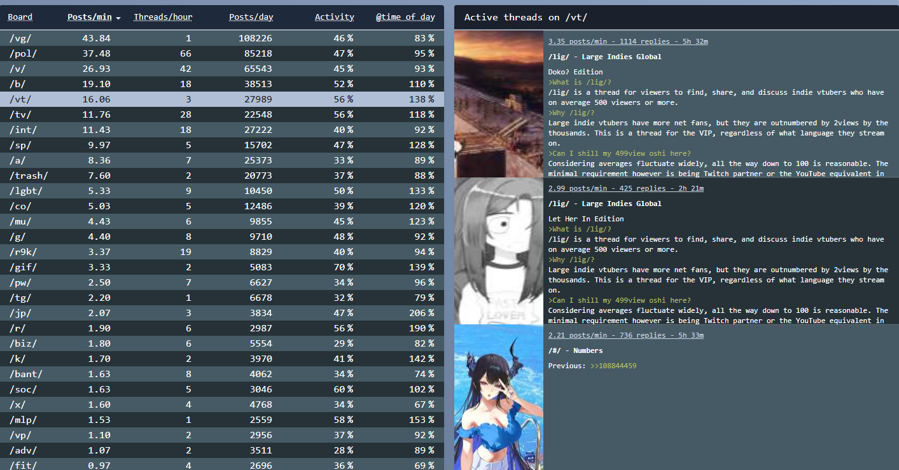Select the /pw/ board row

[222, 282]
